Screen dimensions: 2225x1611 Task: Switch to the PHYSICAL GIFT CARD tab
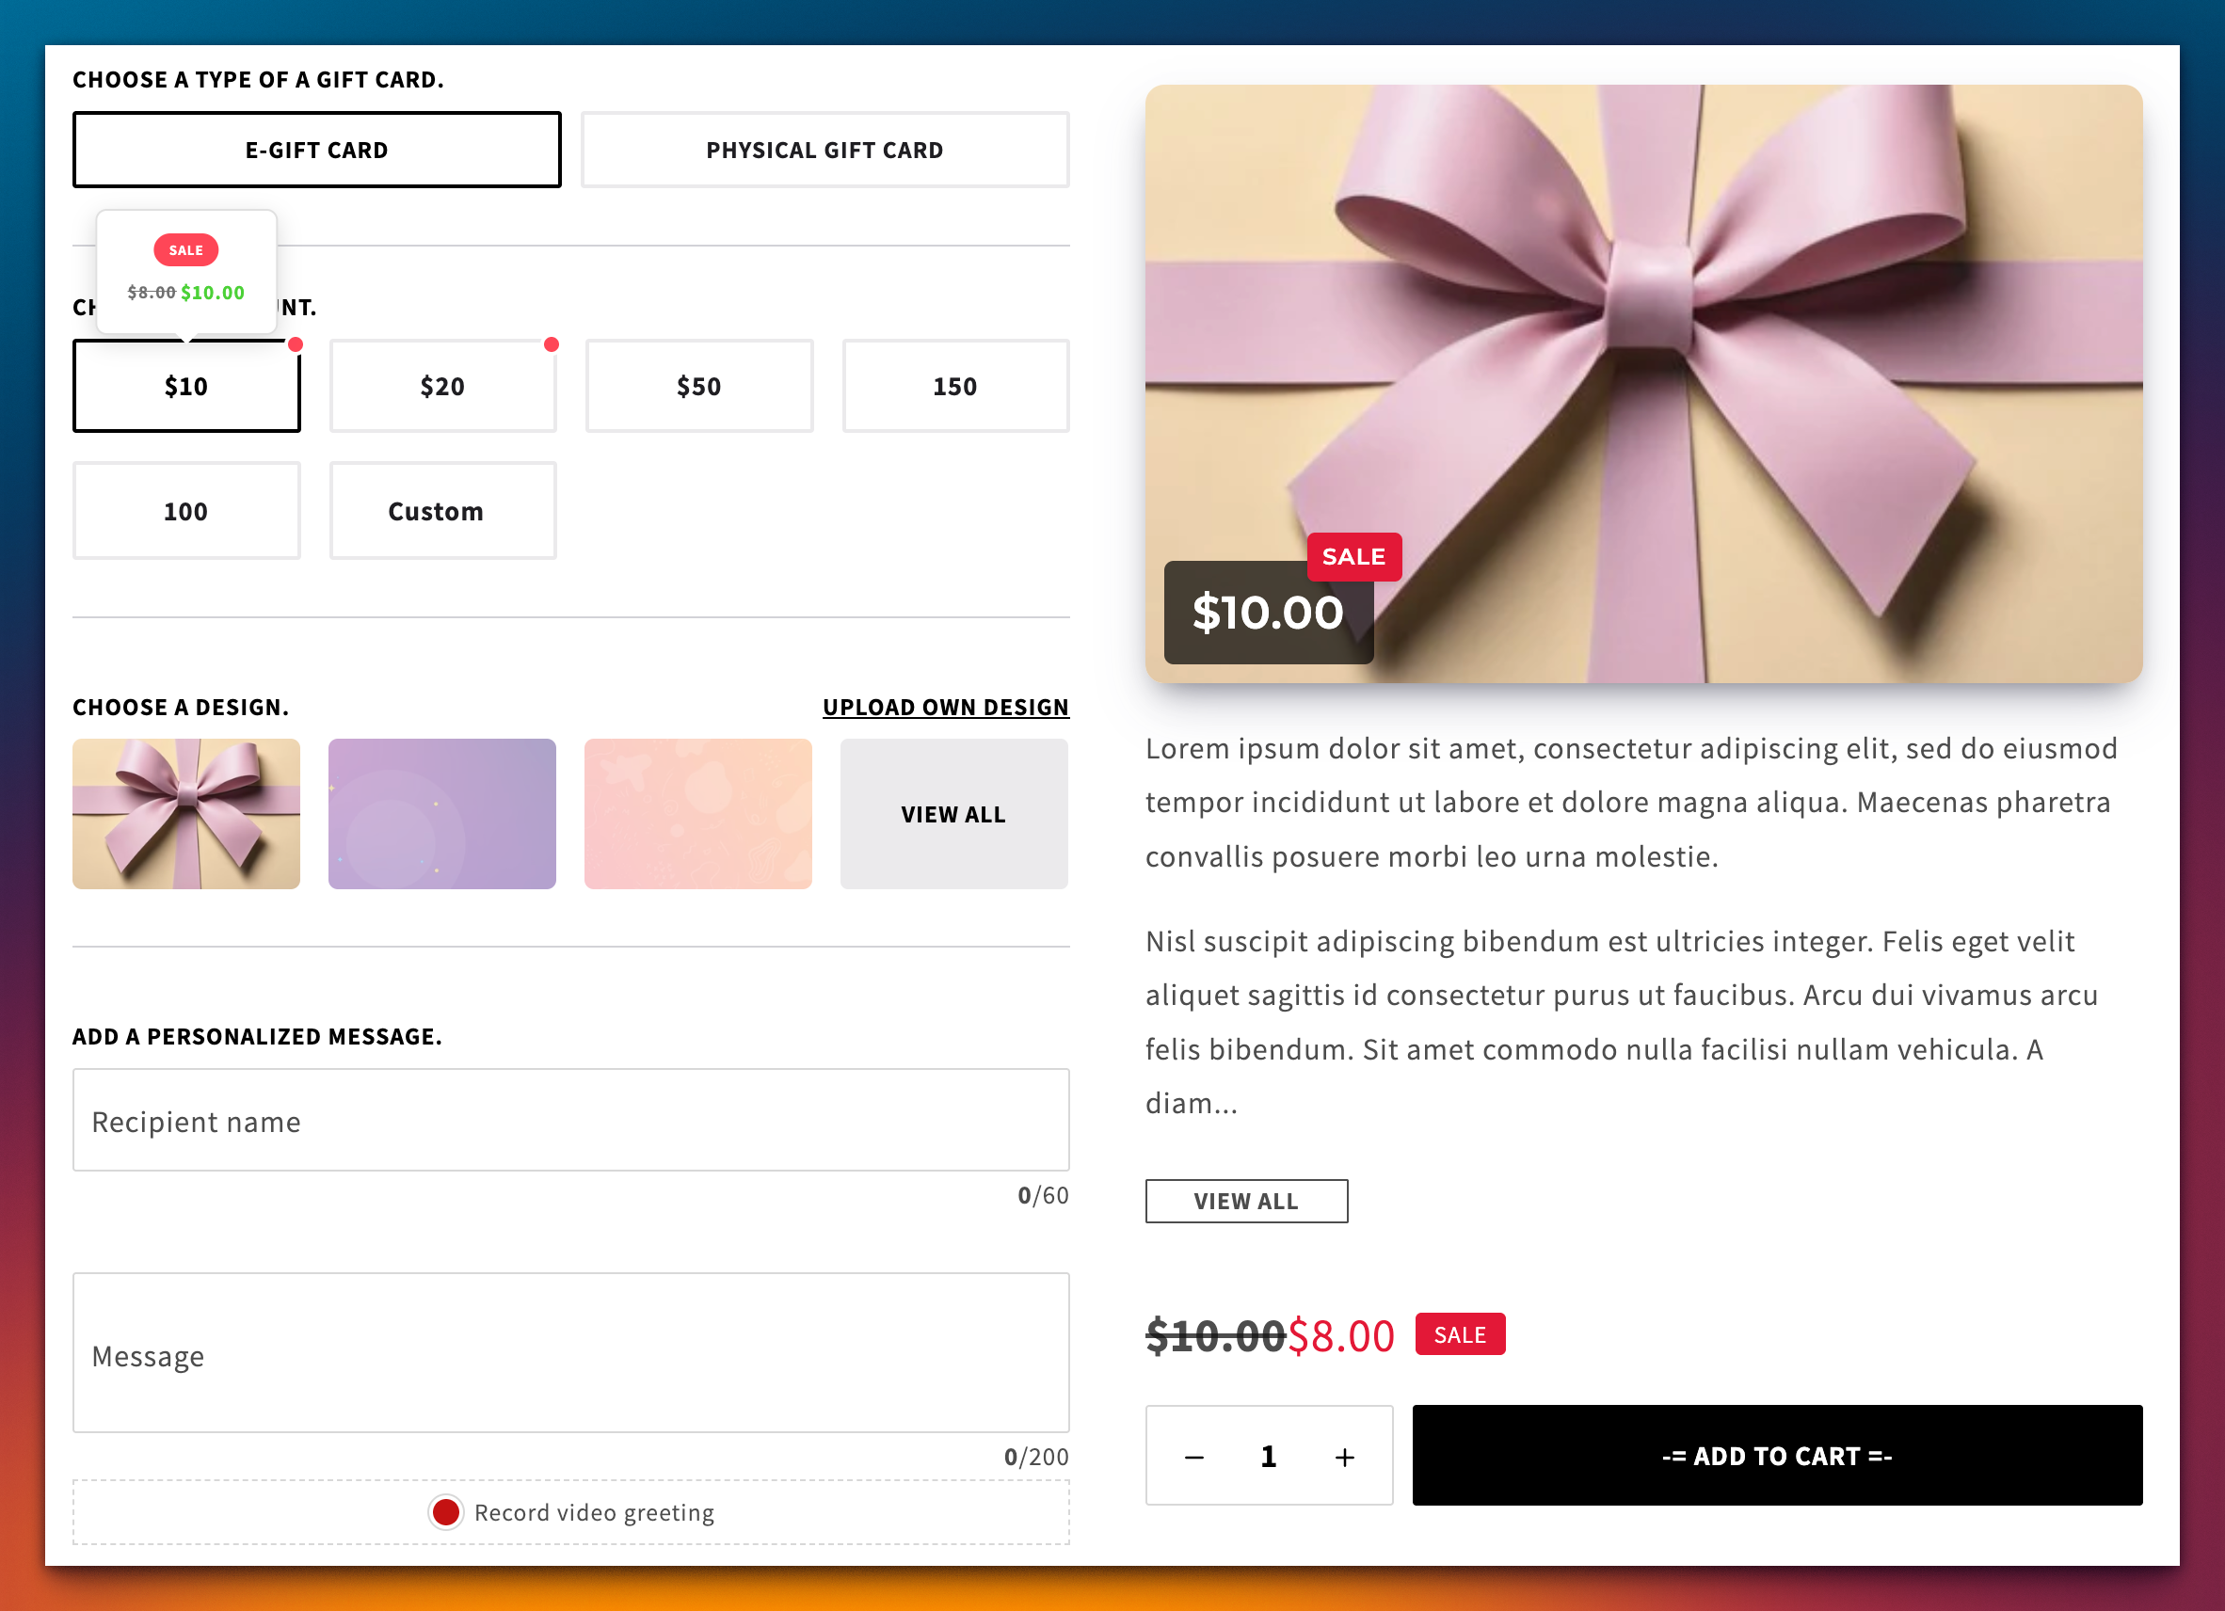click(824, 149)
